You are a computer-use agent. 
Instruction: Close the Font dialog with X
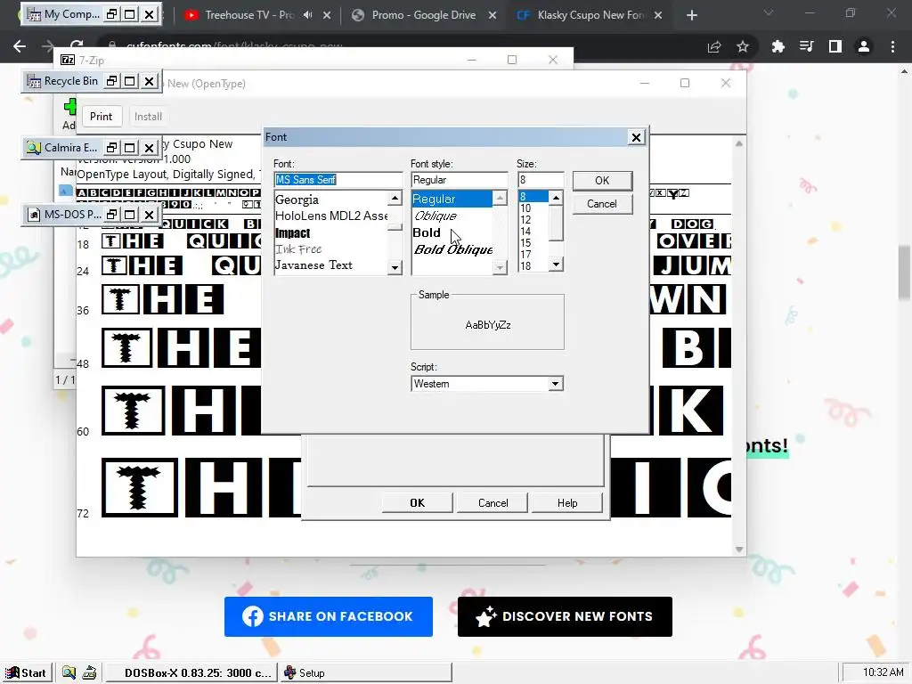click(x=636, y=137)
